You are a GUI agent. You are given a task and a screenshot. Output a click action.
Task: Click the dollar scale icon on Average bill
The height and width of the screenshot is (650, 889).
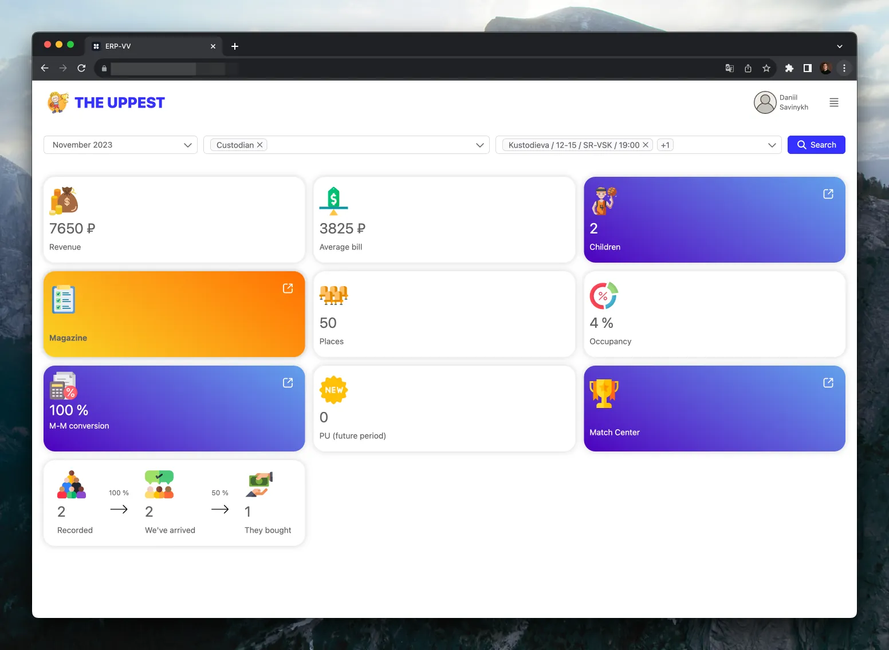coord(333,200)
